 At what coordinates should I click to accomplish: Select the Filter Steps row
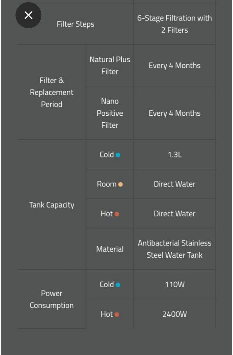[75, 24]
